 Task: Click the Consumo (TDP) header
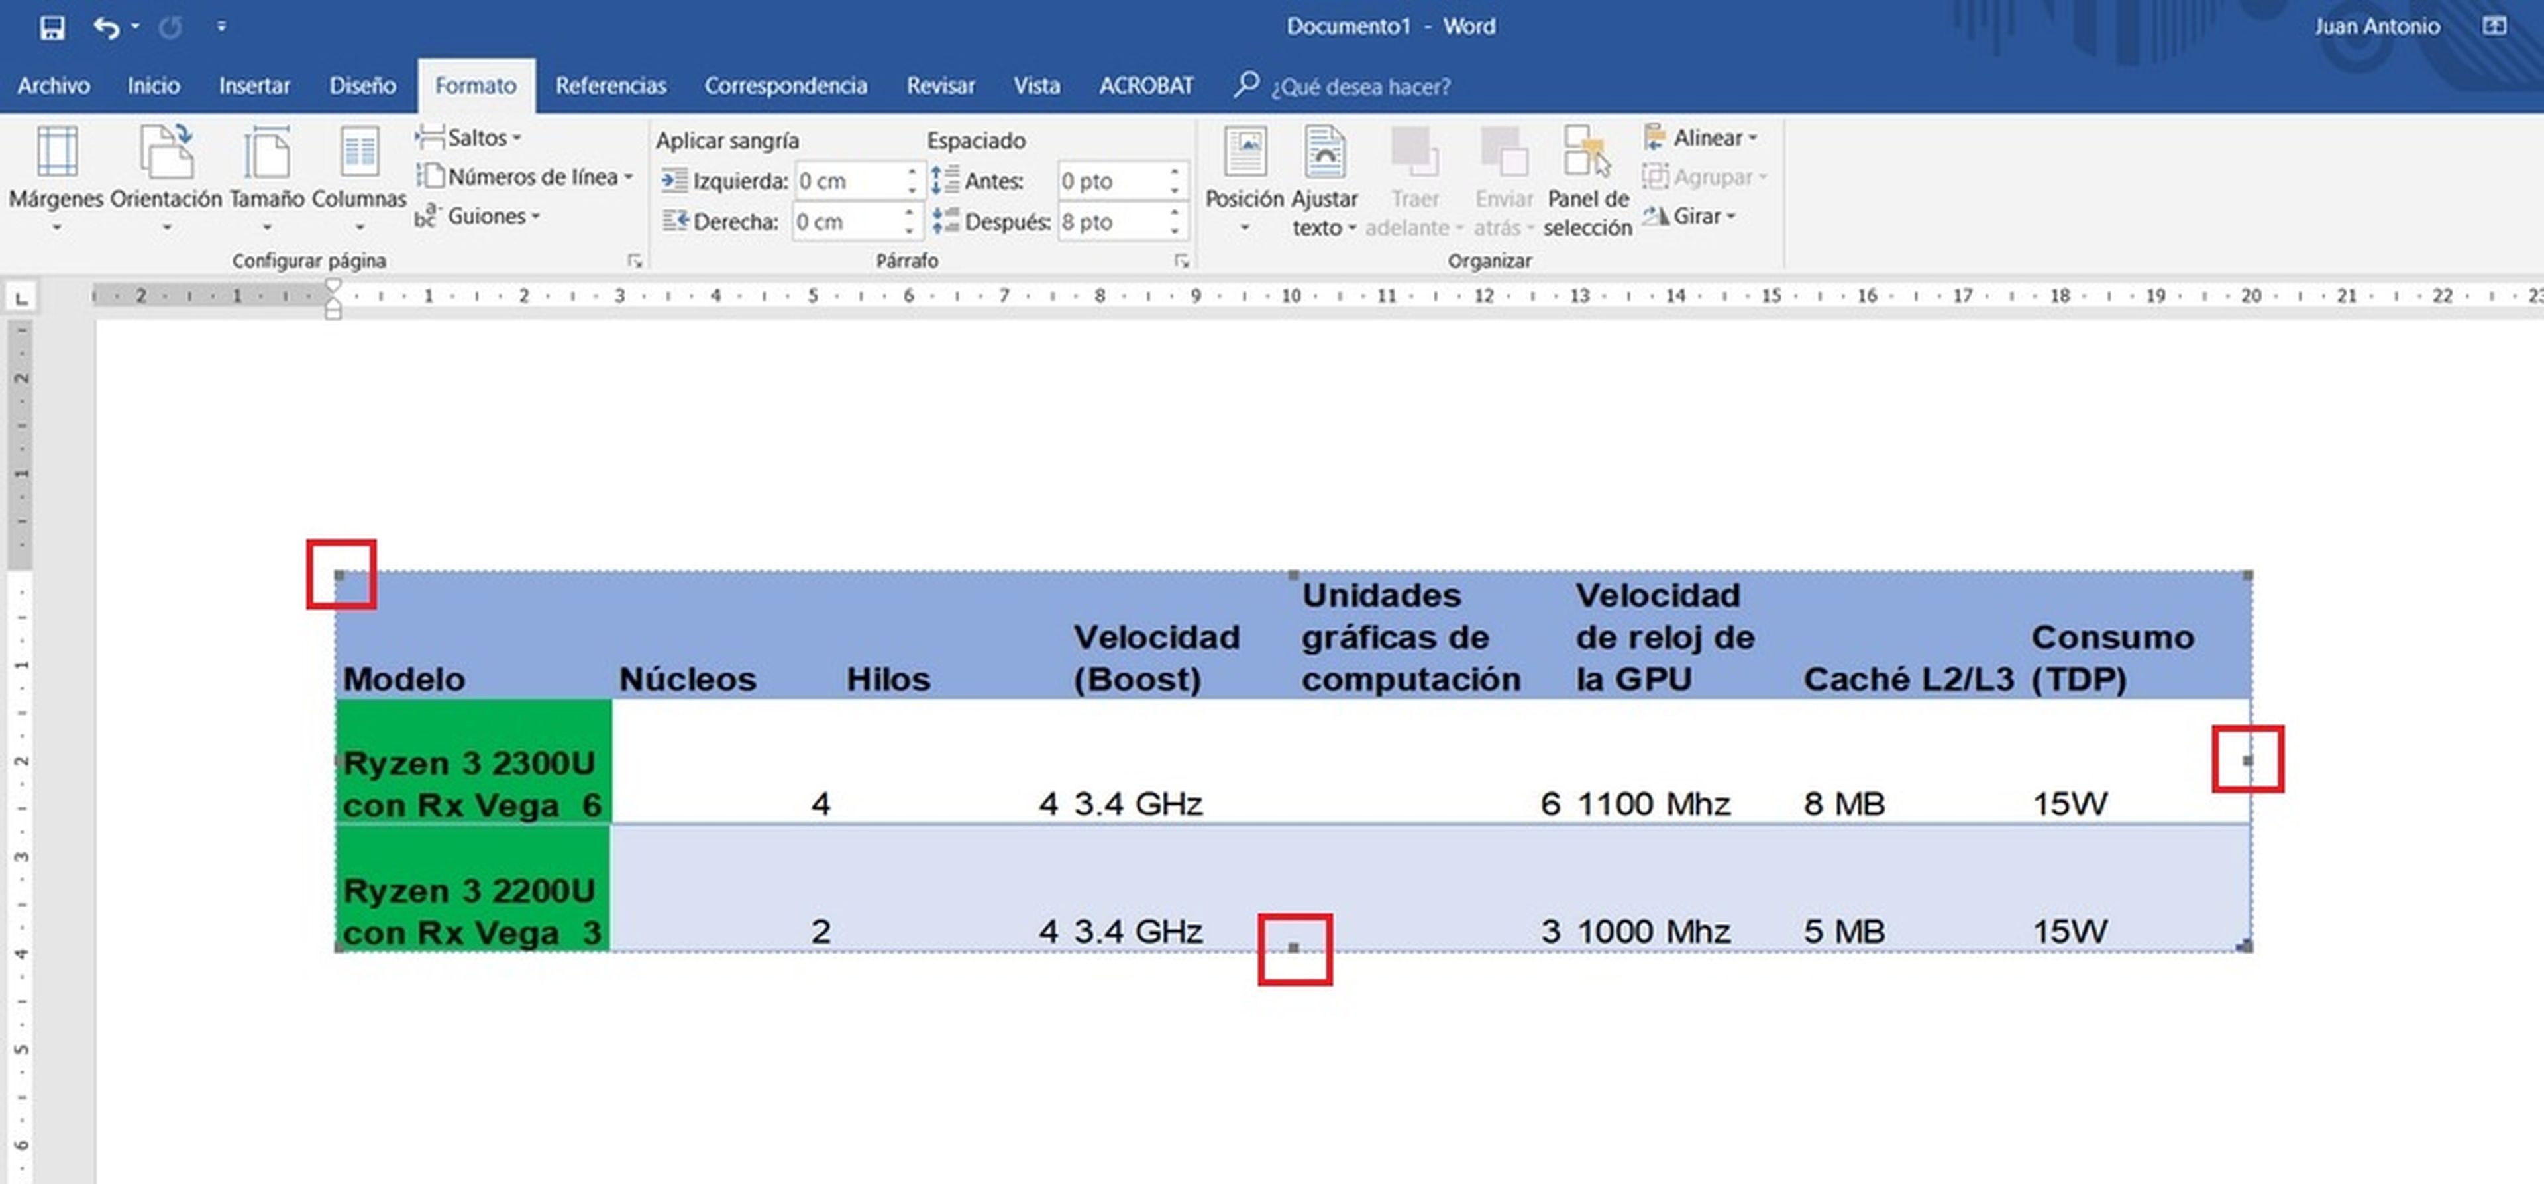[2113, 658]
